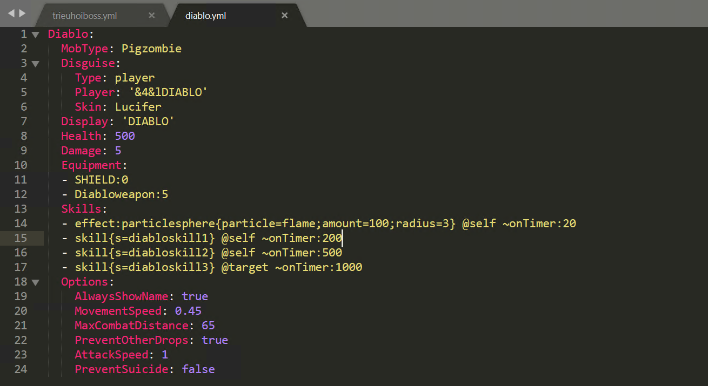Switch to the trieuhoiboss.yml tab
The width and height of the screenshot is (708, 386).
coord(85,16)
